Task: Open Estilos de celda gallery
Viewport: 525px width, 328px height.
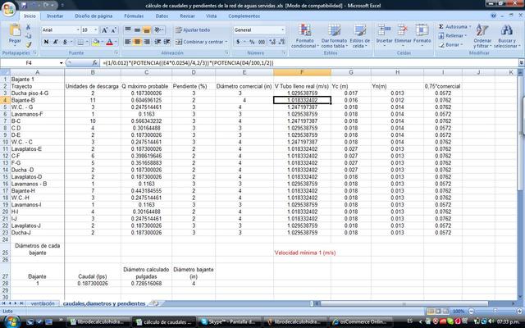Action: click(360, 36)
